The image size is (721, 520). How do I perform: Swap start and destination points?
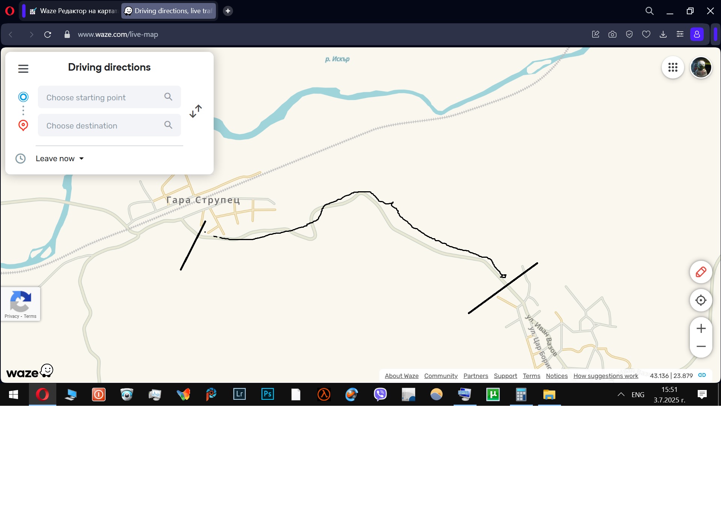point(196,111)
